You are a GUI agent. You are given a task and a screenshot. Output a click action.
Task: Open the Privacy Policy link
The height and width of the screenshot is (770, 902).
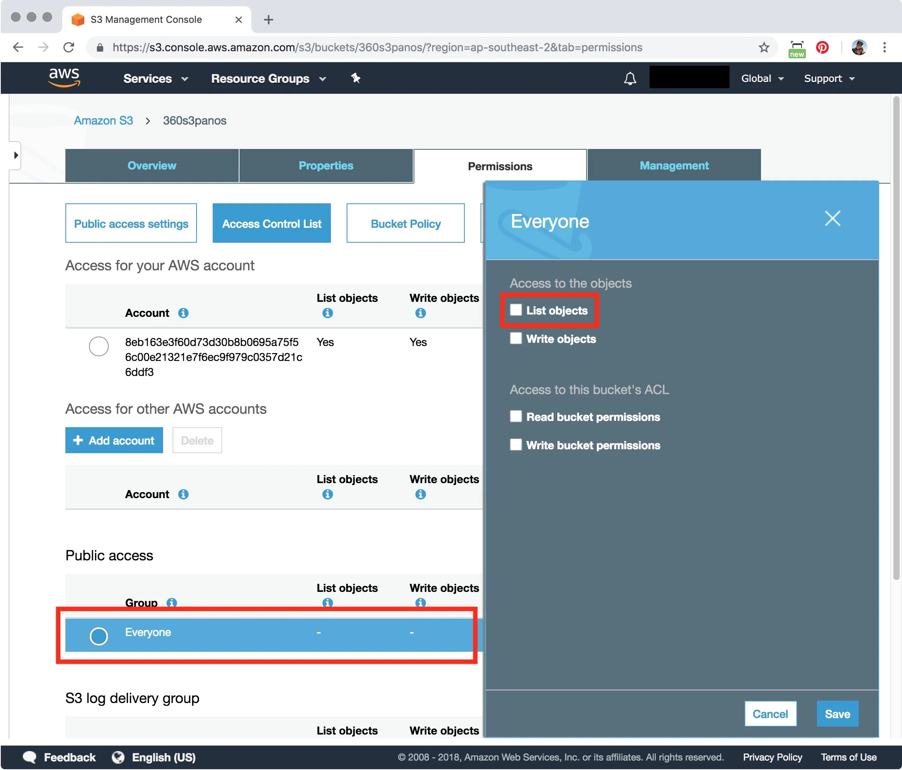pos(772,757)
